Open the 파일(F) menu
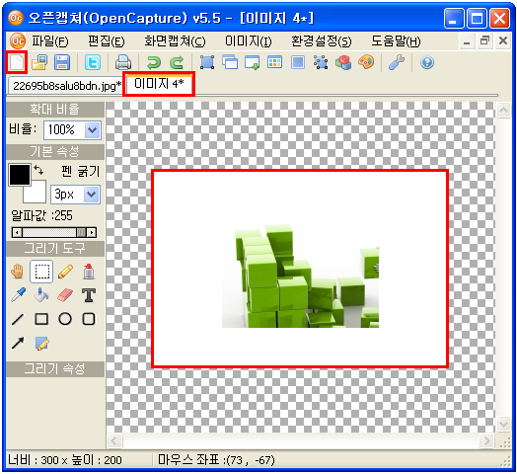Screen dimensions: 517x474 point(50,41)
